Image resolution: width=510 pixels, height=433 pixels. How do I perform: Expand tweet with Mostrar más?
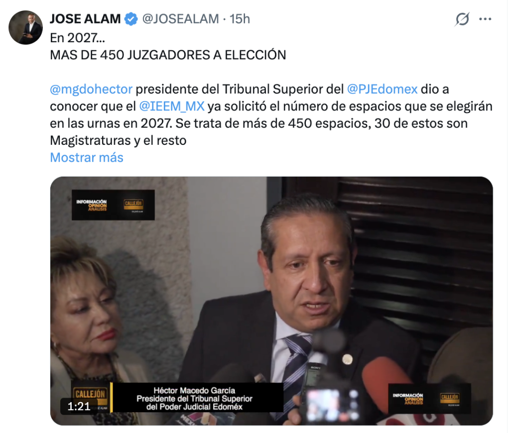point(87,158)
